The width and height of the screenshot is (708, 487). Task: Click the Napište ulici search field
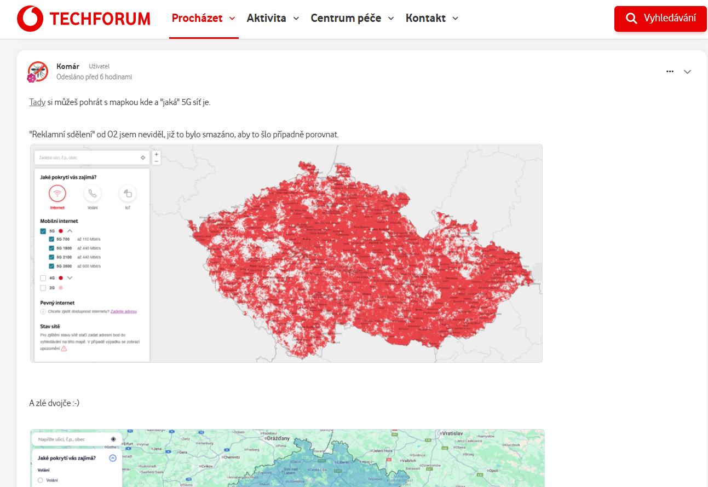click(x=77, y=439)
